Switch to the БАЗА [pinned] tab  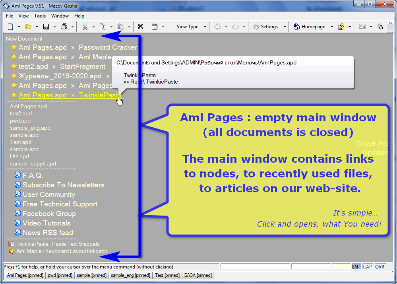[x=198, y=275]
